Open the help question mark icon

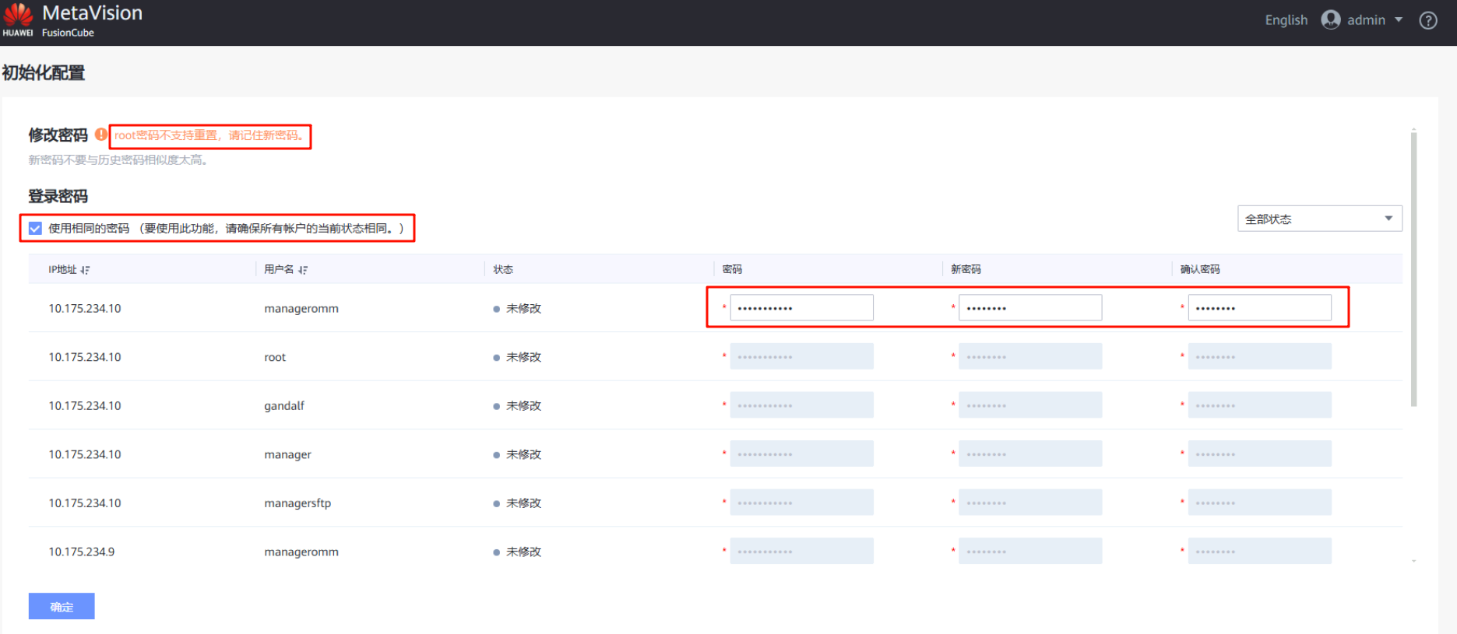click(x=1427, y=20)
